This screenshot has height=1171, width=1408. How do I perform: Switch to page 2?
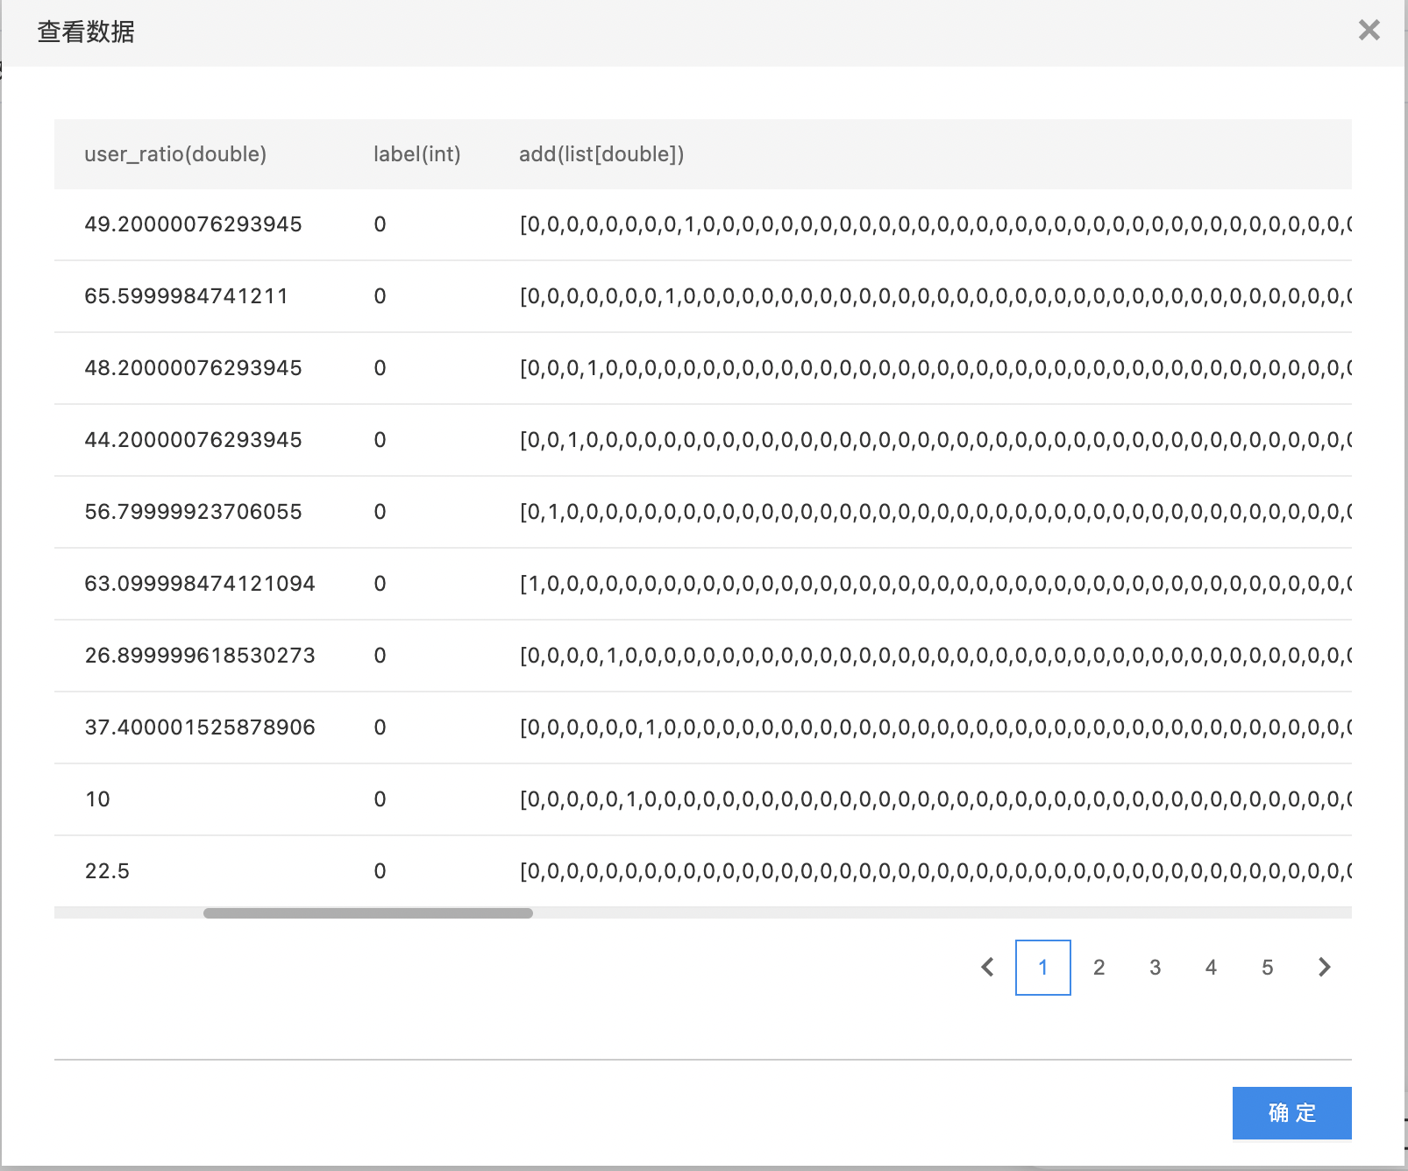pyautogui.click(x=1099, y=968)
